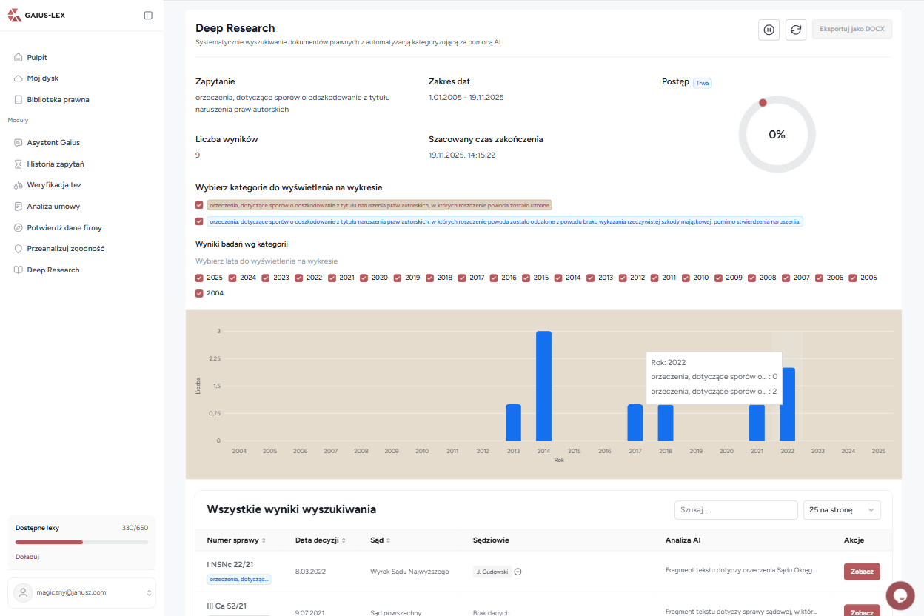
Task: Select Historia zapytań in sidebar
Action: pyautogui.click(x=56, y=164)
